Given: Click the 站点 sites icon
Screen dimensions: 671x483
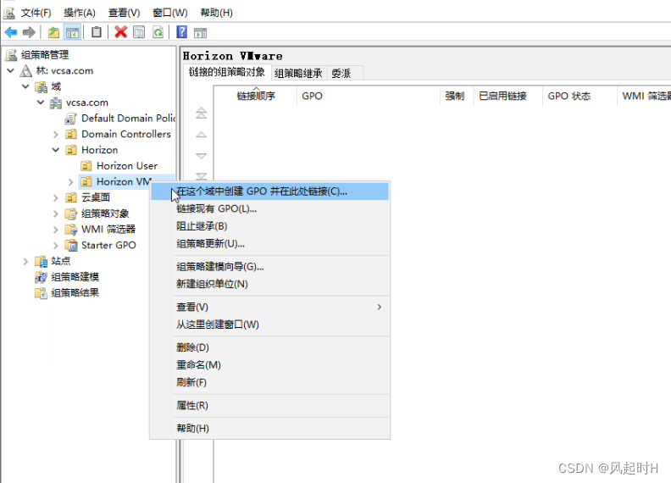Looking at the screenshot, I should 41,261.
